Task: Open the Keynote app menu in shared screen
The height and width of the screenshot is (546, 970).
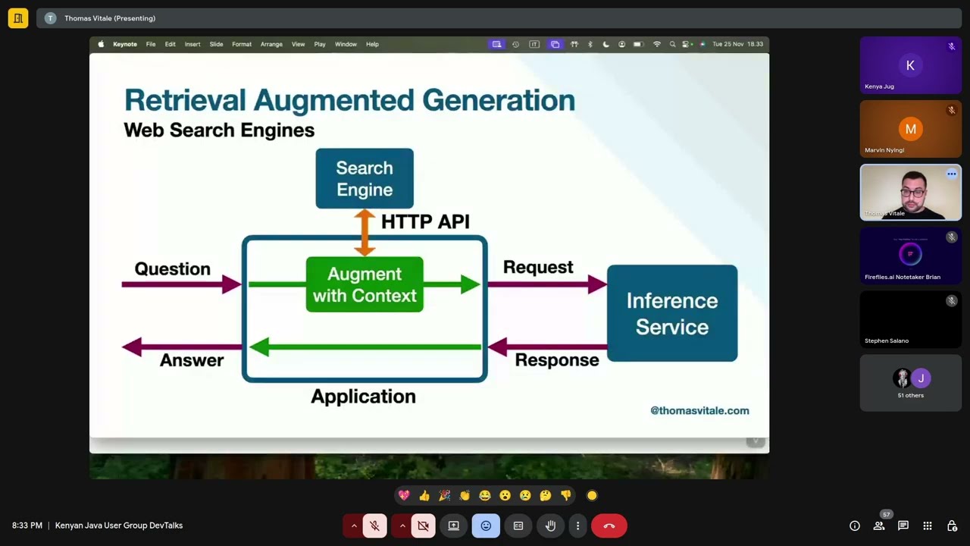Action: (x=125, y=44)
